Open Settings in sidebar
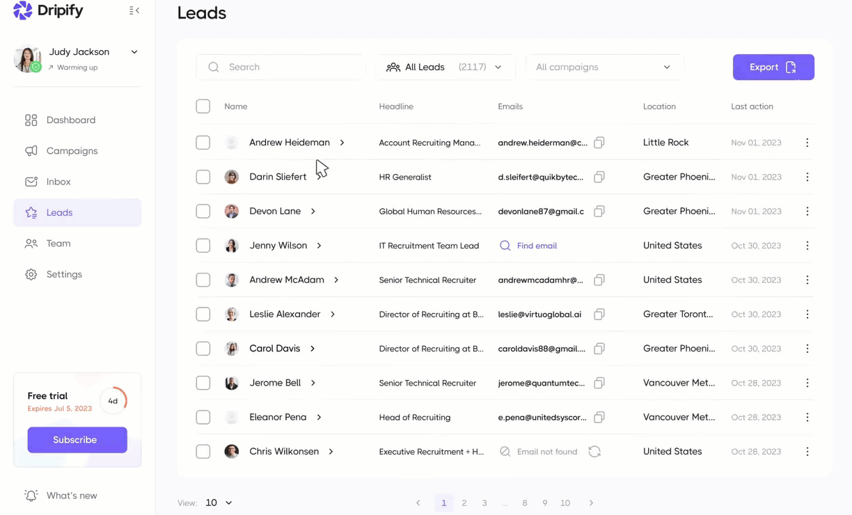 coord(77,274)
